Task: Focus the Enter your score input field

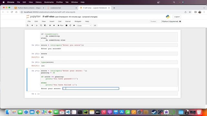Action: click(91, 89)
